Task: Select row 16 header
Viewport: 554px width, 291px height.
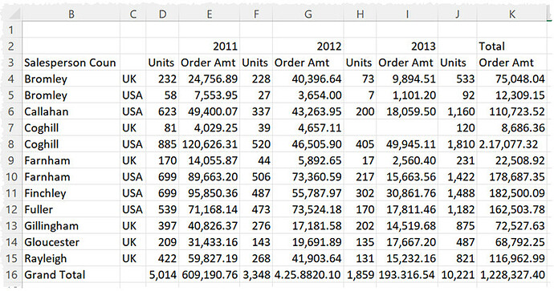Action: 11,274
